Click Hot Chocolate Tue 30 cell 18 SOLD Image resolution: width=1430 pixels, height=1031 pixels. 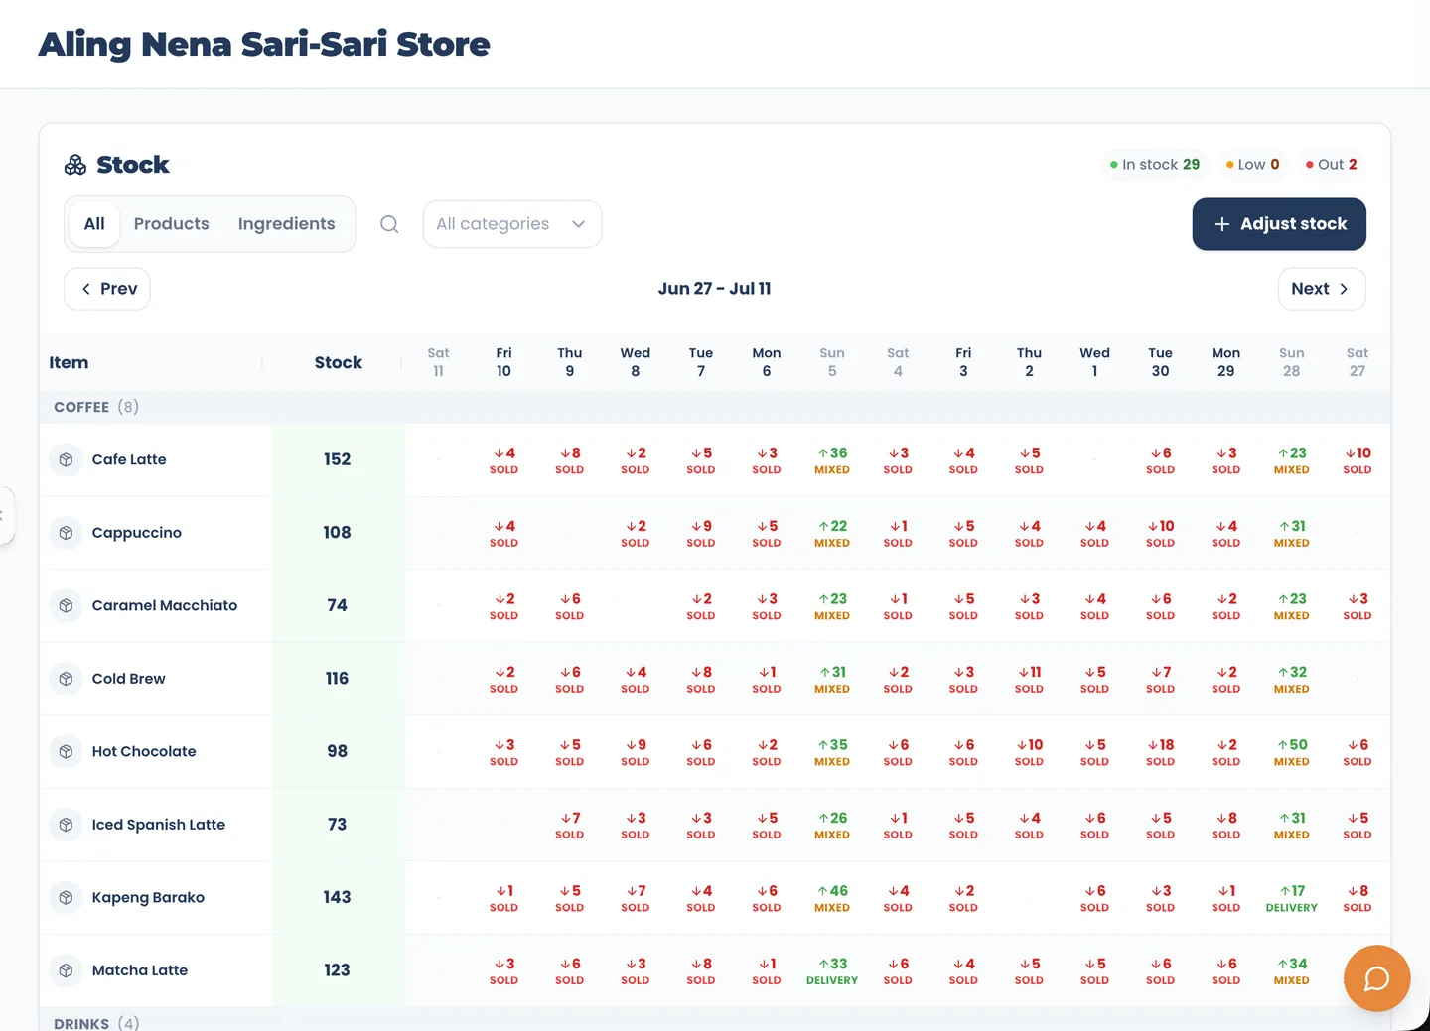[1160, 752]
